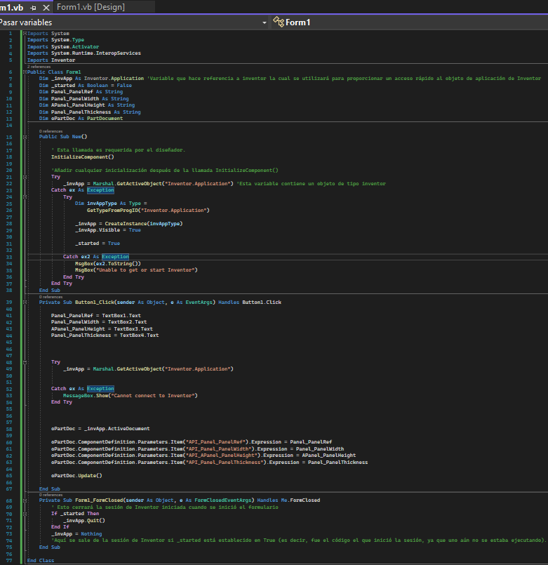
Task: Collapse the Imports block at line 1
Action: tap(25, 33)
